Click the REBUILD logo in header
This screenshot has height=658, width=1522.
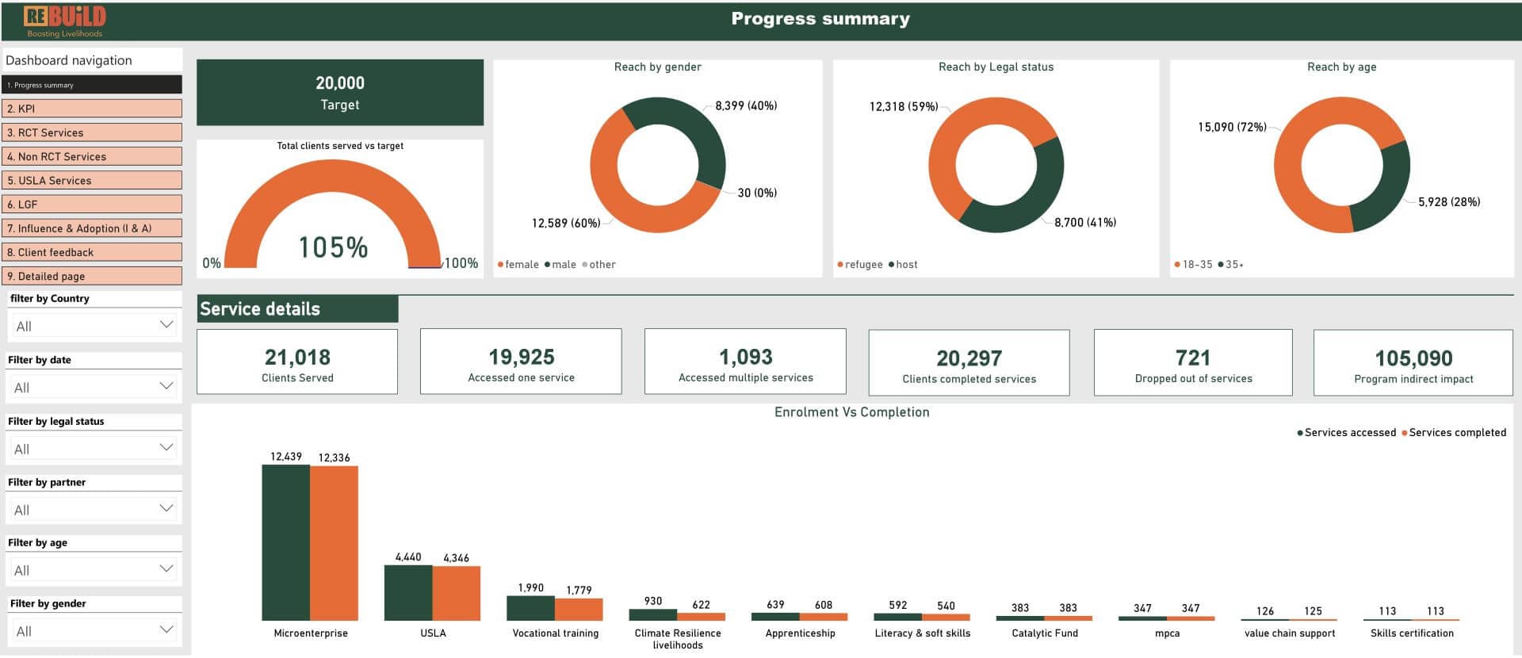(64, 21)
